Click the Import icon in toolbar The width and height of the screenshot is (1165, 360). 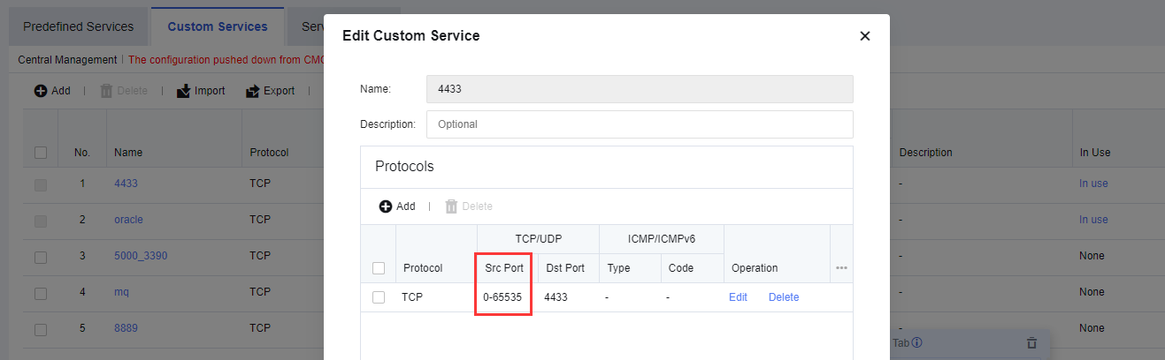(184, 91)
